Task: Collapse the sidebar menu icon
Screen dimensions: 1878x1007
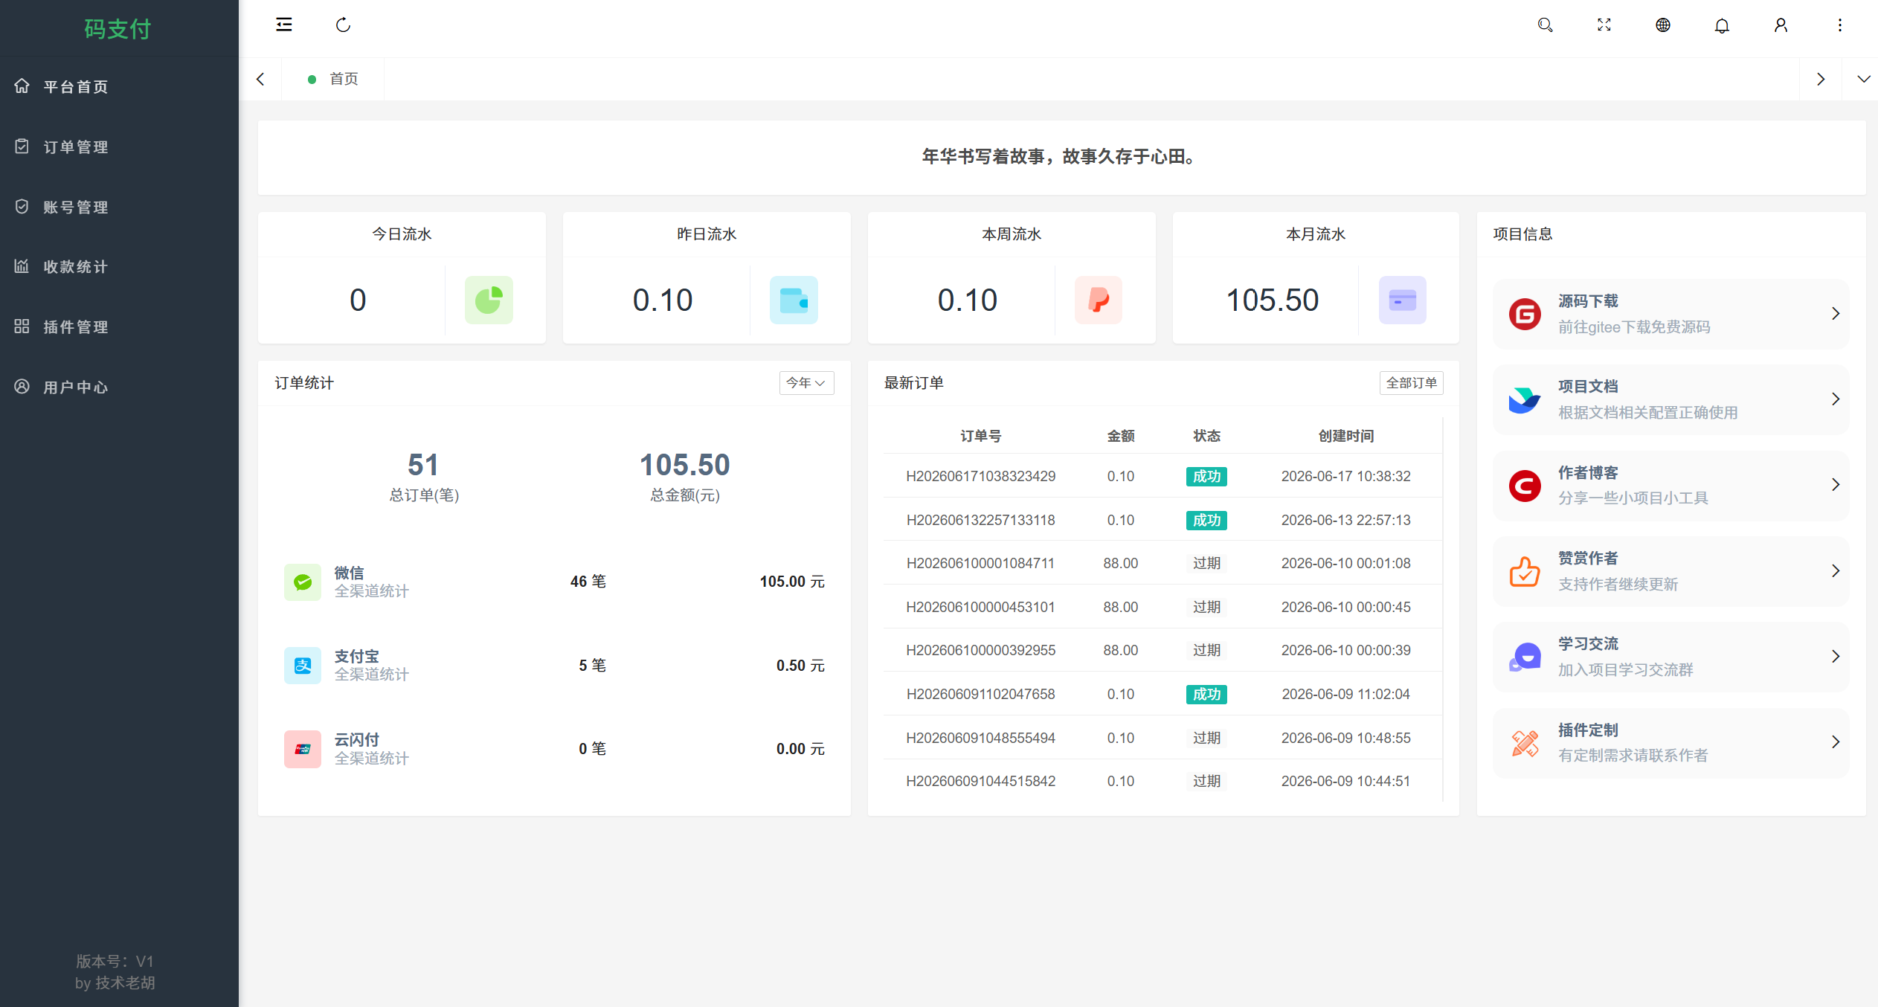Action: point(283,25)
